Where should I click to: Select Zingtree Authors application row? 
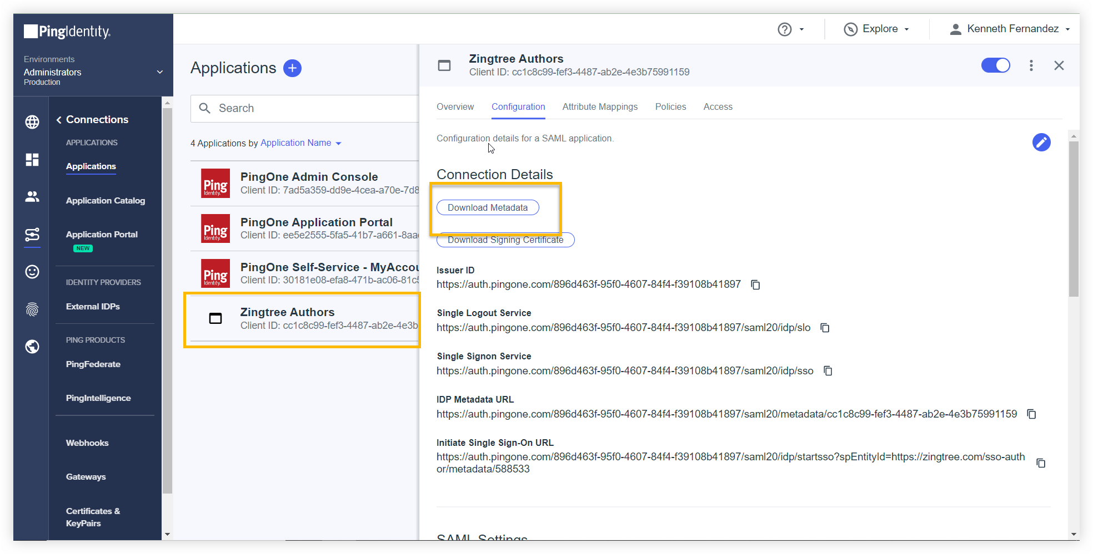coord(304,319)
